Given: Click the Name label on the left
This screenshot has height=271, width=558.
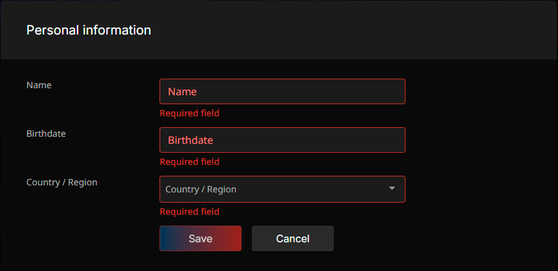Looking at the screenshot, I should point(38,85).
